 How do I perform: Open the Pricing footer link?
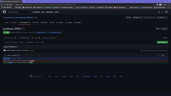click(x=95, y=77)
